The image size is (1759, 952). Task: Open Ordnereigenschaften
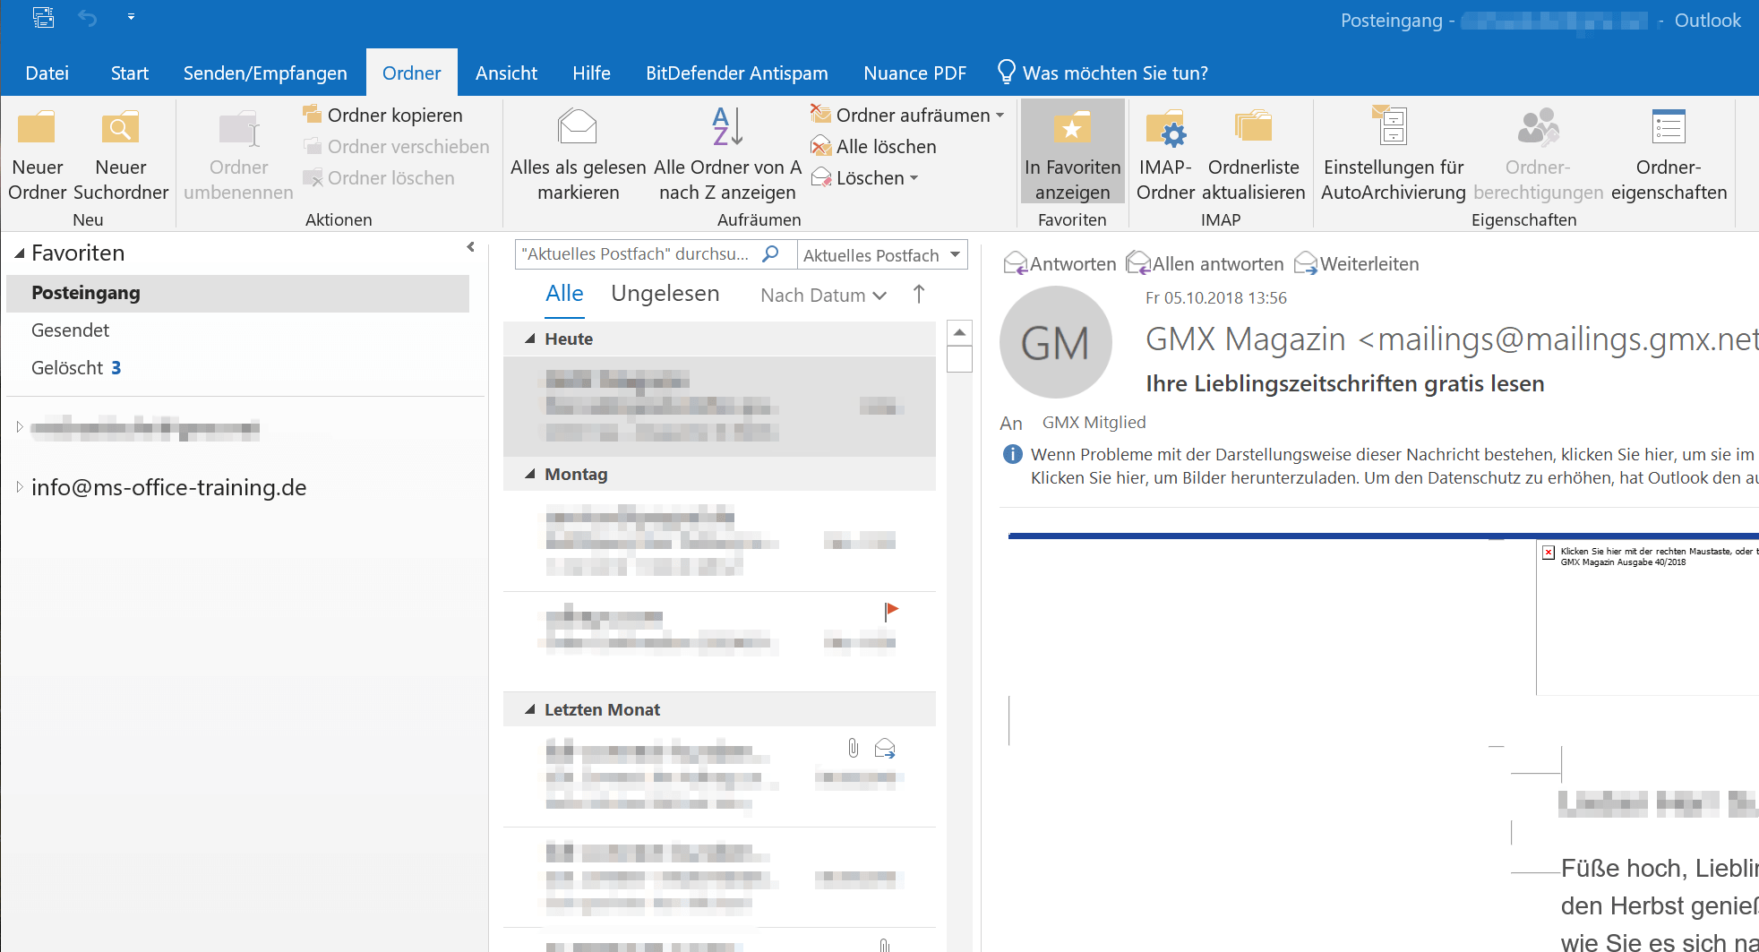click(1669, 152)
